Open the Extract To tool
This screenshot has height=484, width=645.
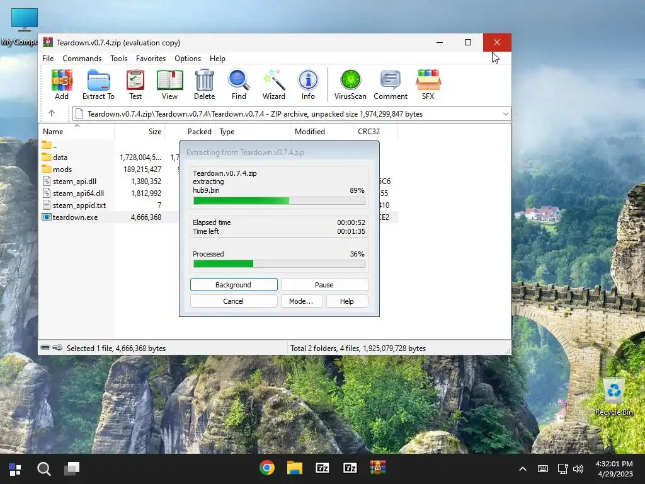(x=98, y=84)
